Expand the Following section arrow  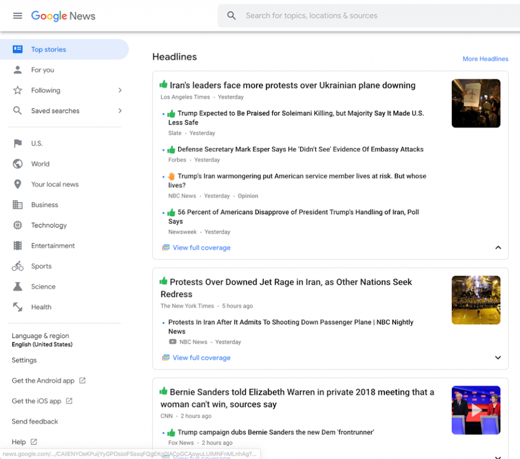coord(120,90)
